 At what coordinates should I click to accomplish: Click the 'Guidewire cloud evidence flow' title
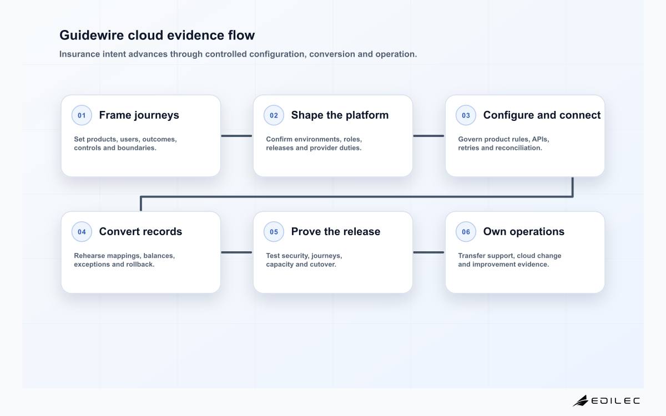pyautogui.click(x=157, y=35)
